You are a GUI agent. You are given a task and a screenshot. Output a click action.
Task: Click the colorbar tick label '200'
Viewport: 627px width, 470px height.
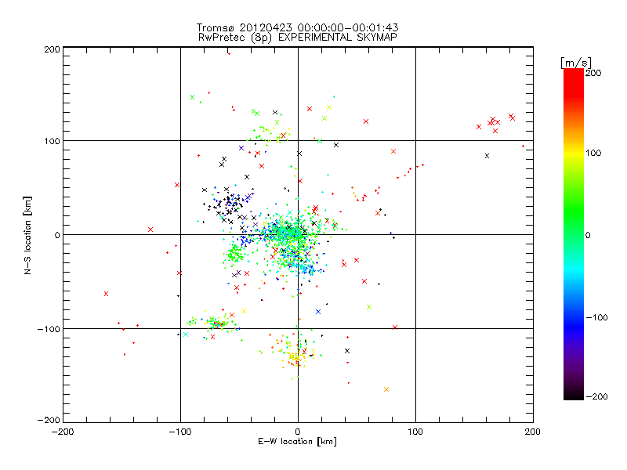593,73
